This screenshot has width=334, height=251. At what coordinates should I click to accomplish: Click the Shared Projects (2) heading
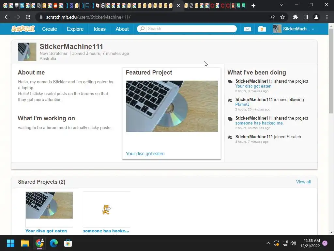pyautogui.click(x=42, y=182)
